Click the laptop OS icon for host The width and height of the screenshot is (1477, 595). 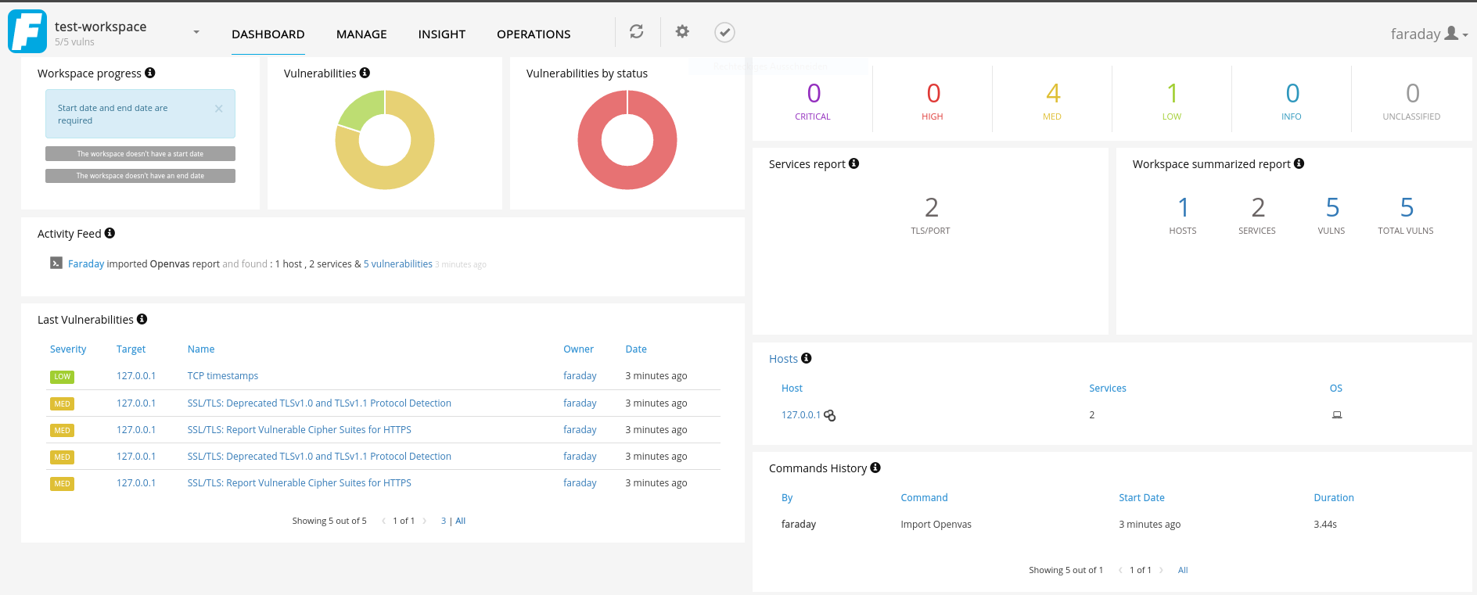click(1337, 415)
